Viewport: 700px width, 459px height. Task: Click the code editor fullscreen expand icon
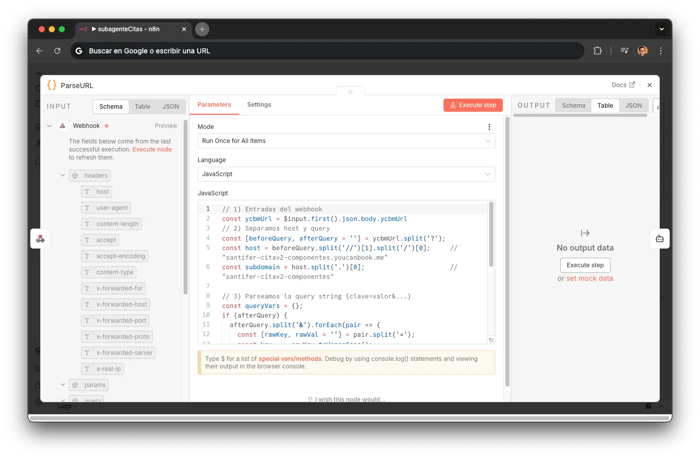491,340
